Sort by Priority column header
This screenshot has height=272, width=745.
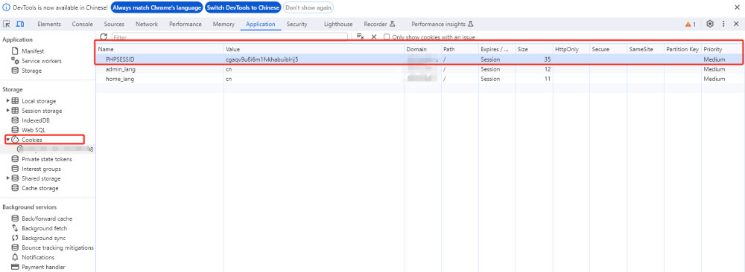pos(722,49)
